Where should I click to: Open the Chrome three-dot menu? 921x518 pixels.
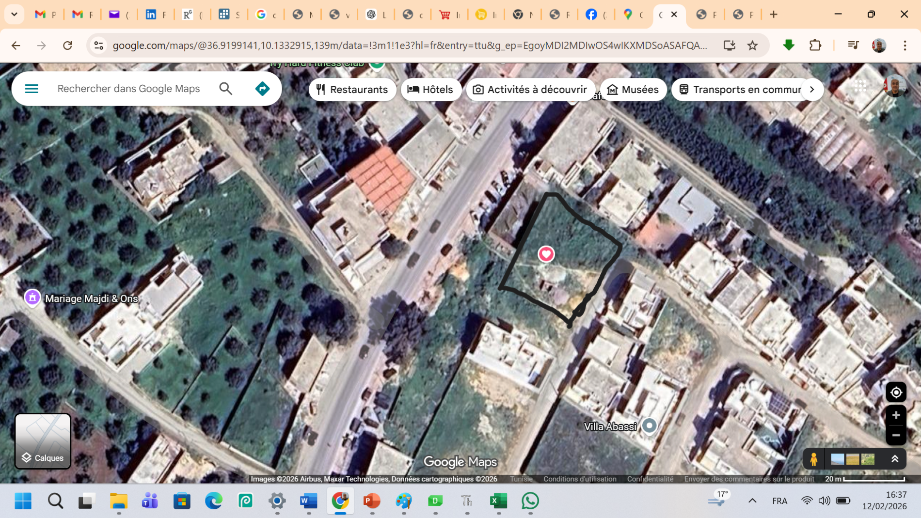point(905,45)
